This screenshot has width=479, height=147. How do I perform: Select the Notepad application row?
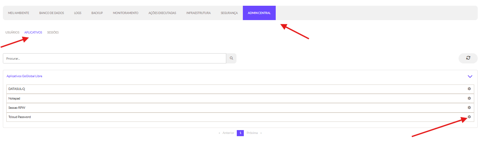240,98
